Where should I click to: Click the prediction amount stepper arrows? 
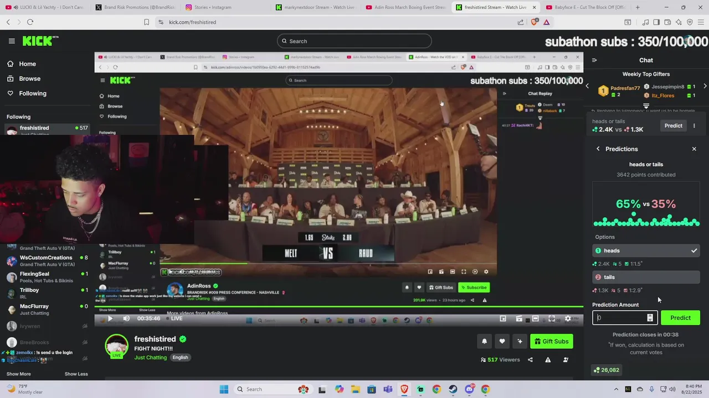tap(650, 318)
